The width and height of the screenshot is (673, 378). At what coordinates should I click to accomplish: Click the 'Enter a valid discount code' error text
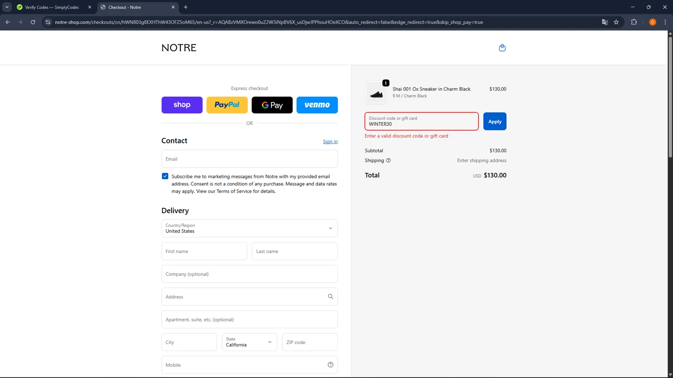tap(406, 136)
